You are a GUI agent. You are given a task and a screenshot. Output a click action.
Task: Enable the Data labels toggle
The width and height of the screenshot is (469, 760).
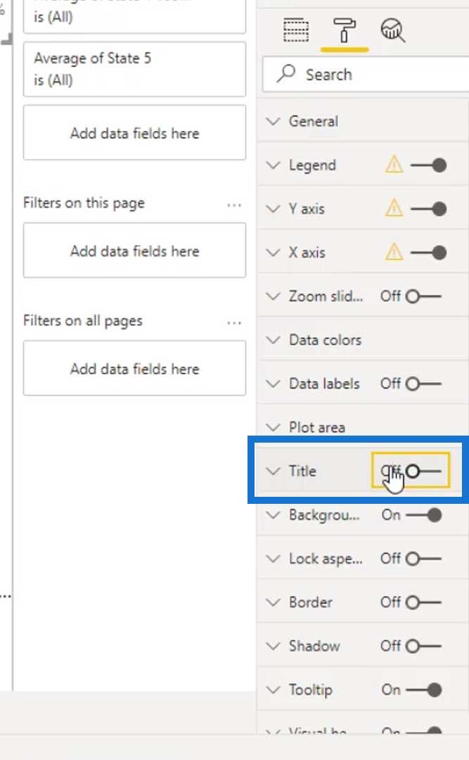[x=423, y=384]
